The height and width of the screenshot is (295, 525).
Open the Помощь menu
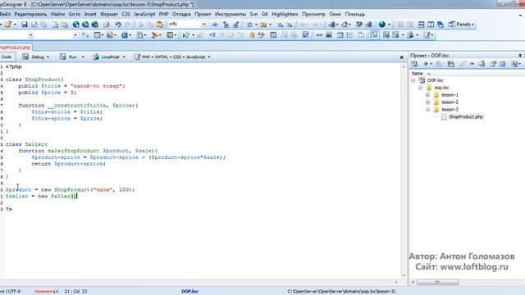click(x=355, y=15)
